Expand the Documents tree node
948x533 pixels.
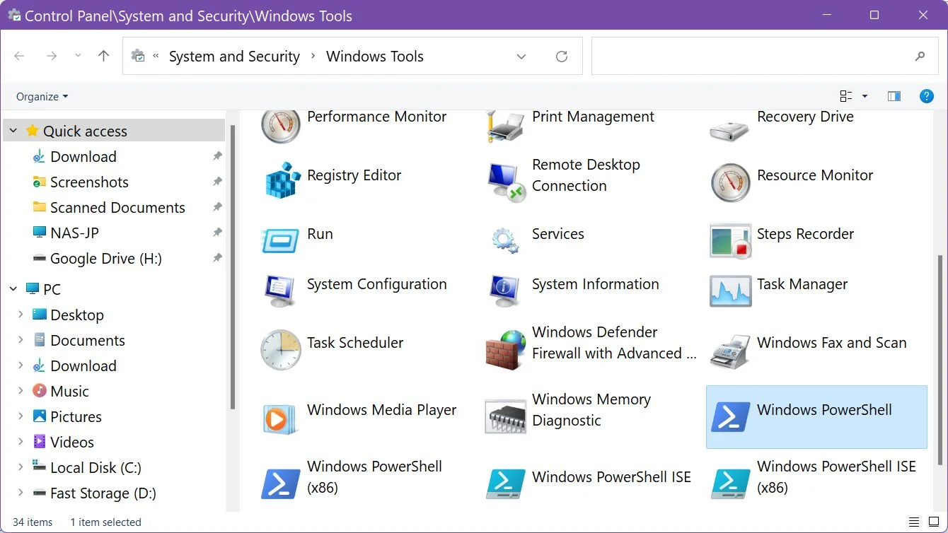pos(21,340)
